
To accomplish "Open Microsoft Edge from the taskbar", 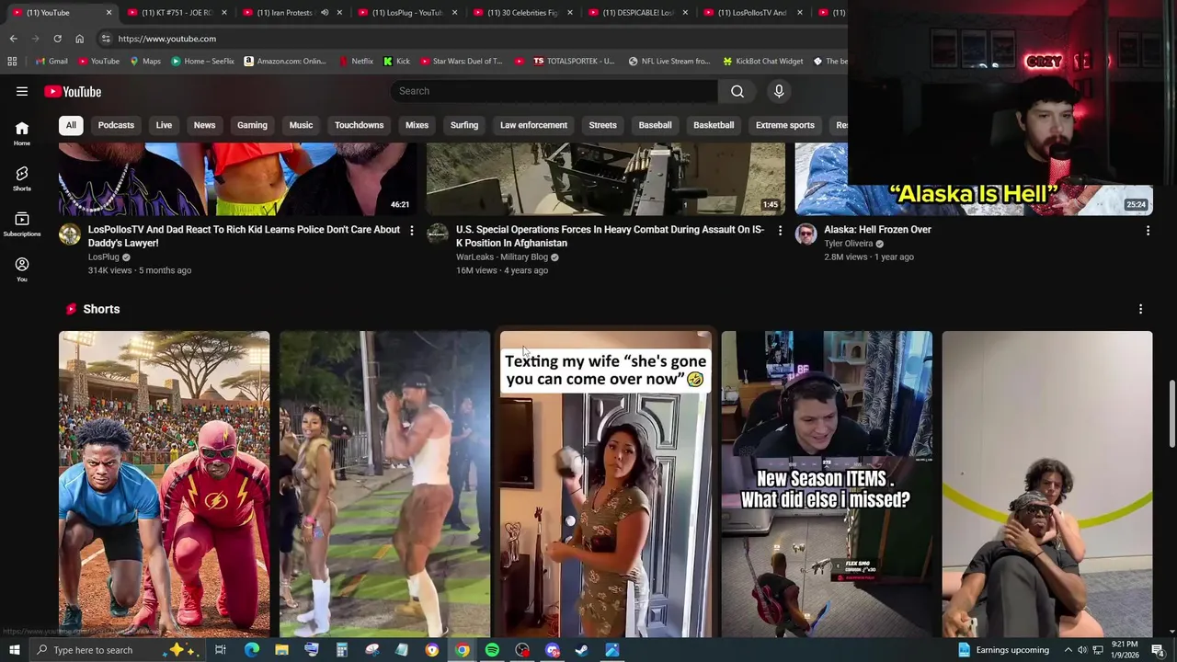I will 252,650.
